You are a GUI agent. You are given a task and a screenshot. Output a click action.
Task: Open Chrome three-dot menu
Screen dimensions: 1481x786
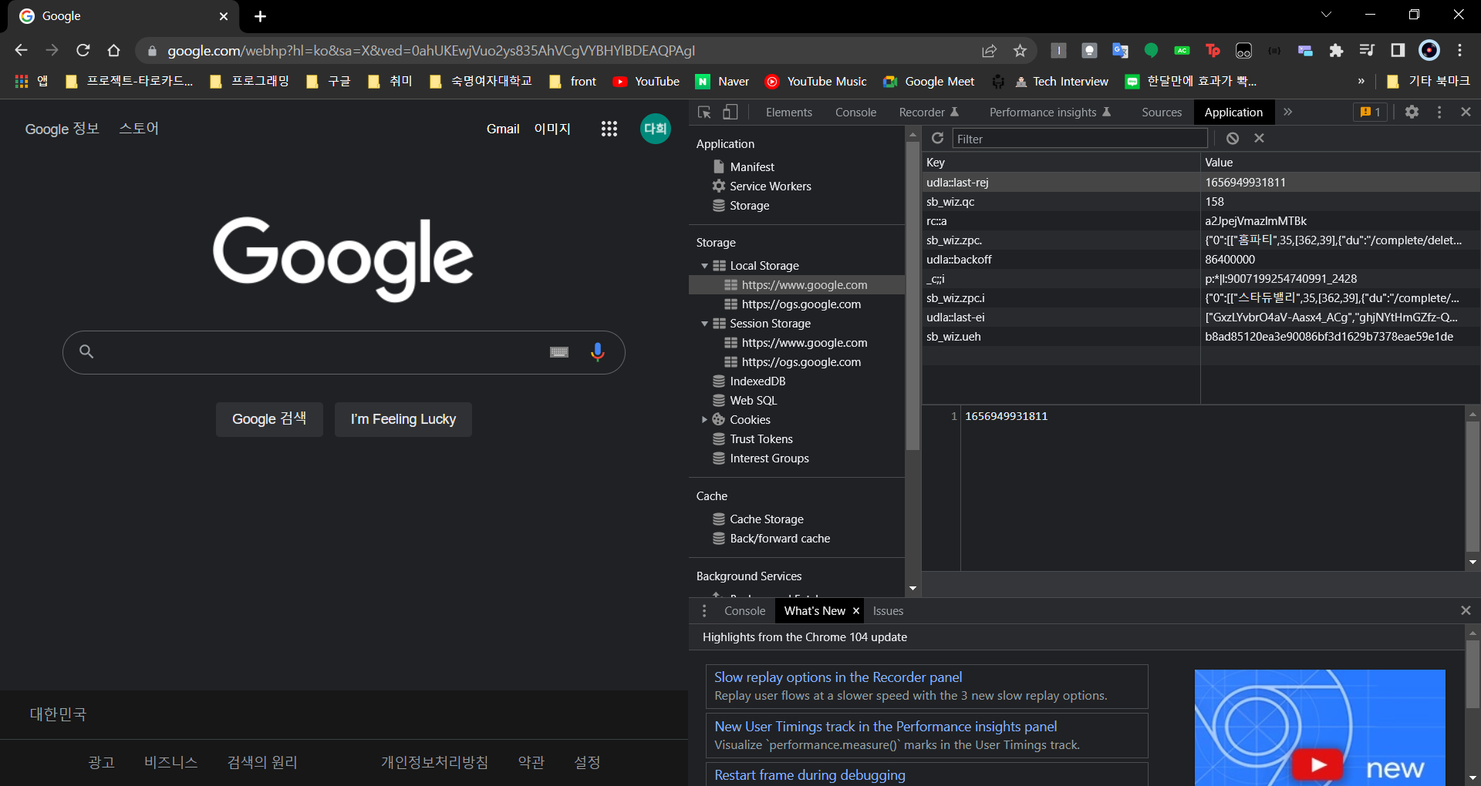click(1459, 50)
